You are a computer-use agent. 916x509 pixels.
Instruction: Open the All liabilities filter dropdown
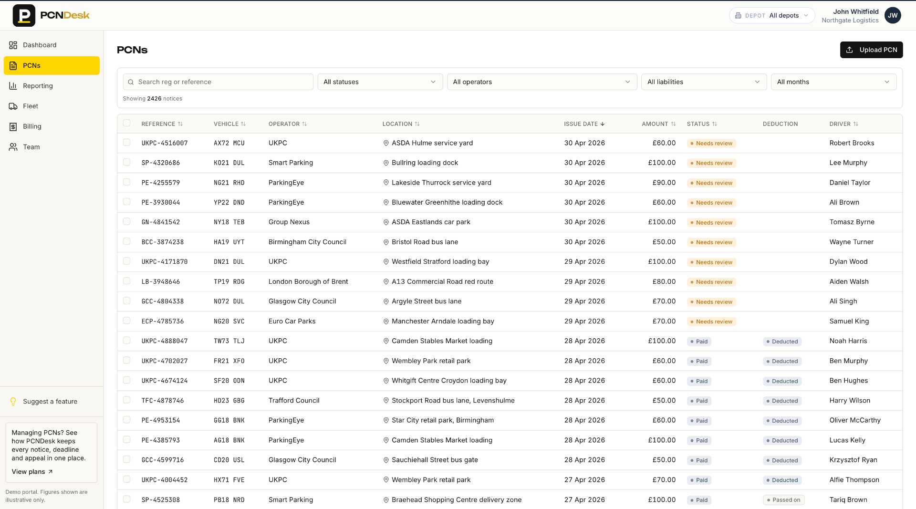coord(704,82)
